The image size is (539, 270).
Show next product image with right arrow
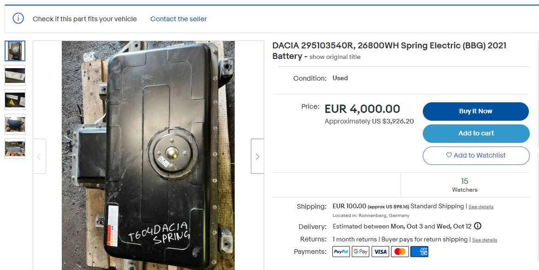[257, 156]
